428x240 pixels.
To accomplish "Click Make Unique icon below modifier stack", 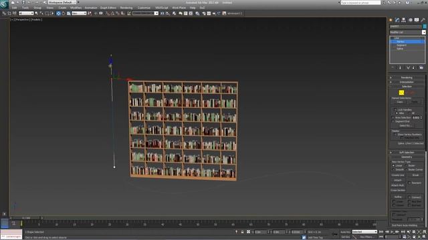I will click(408, 67).
